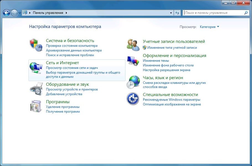Screen dimensions: 252x166
Task: Expand arrow before Панель управления breadcrumb
Action: click(30, 13)
